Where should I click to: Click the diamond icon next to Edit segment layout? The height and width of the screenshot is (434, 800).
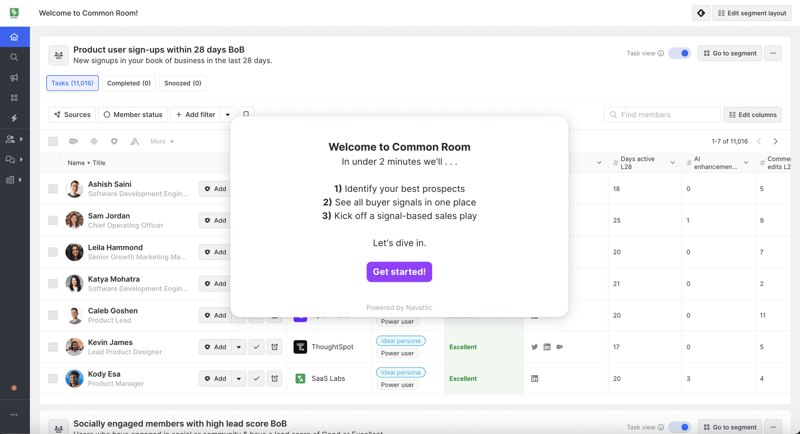pyautogui.click(x=701, y=13)
